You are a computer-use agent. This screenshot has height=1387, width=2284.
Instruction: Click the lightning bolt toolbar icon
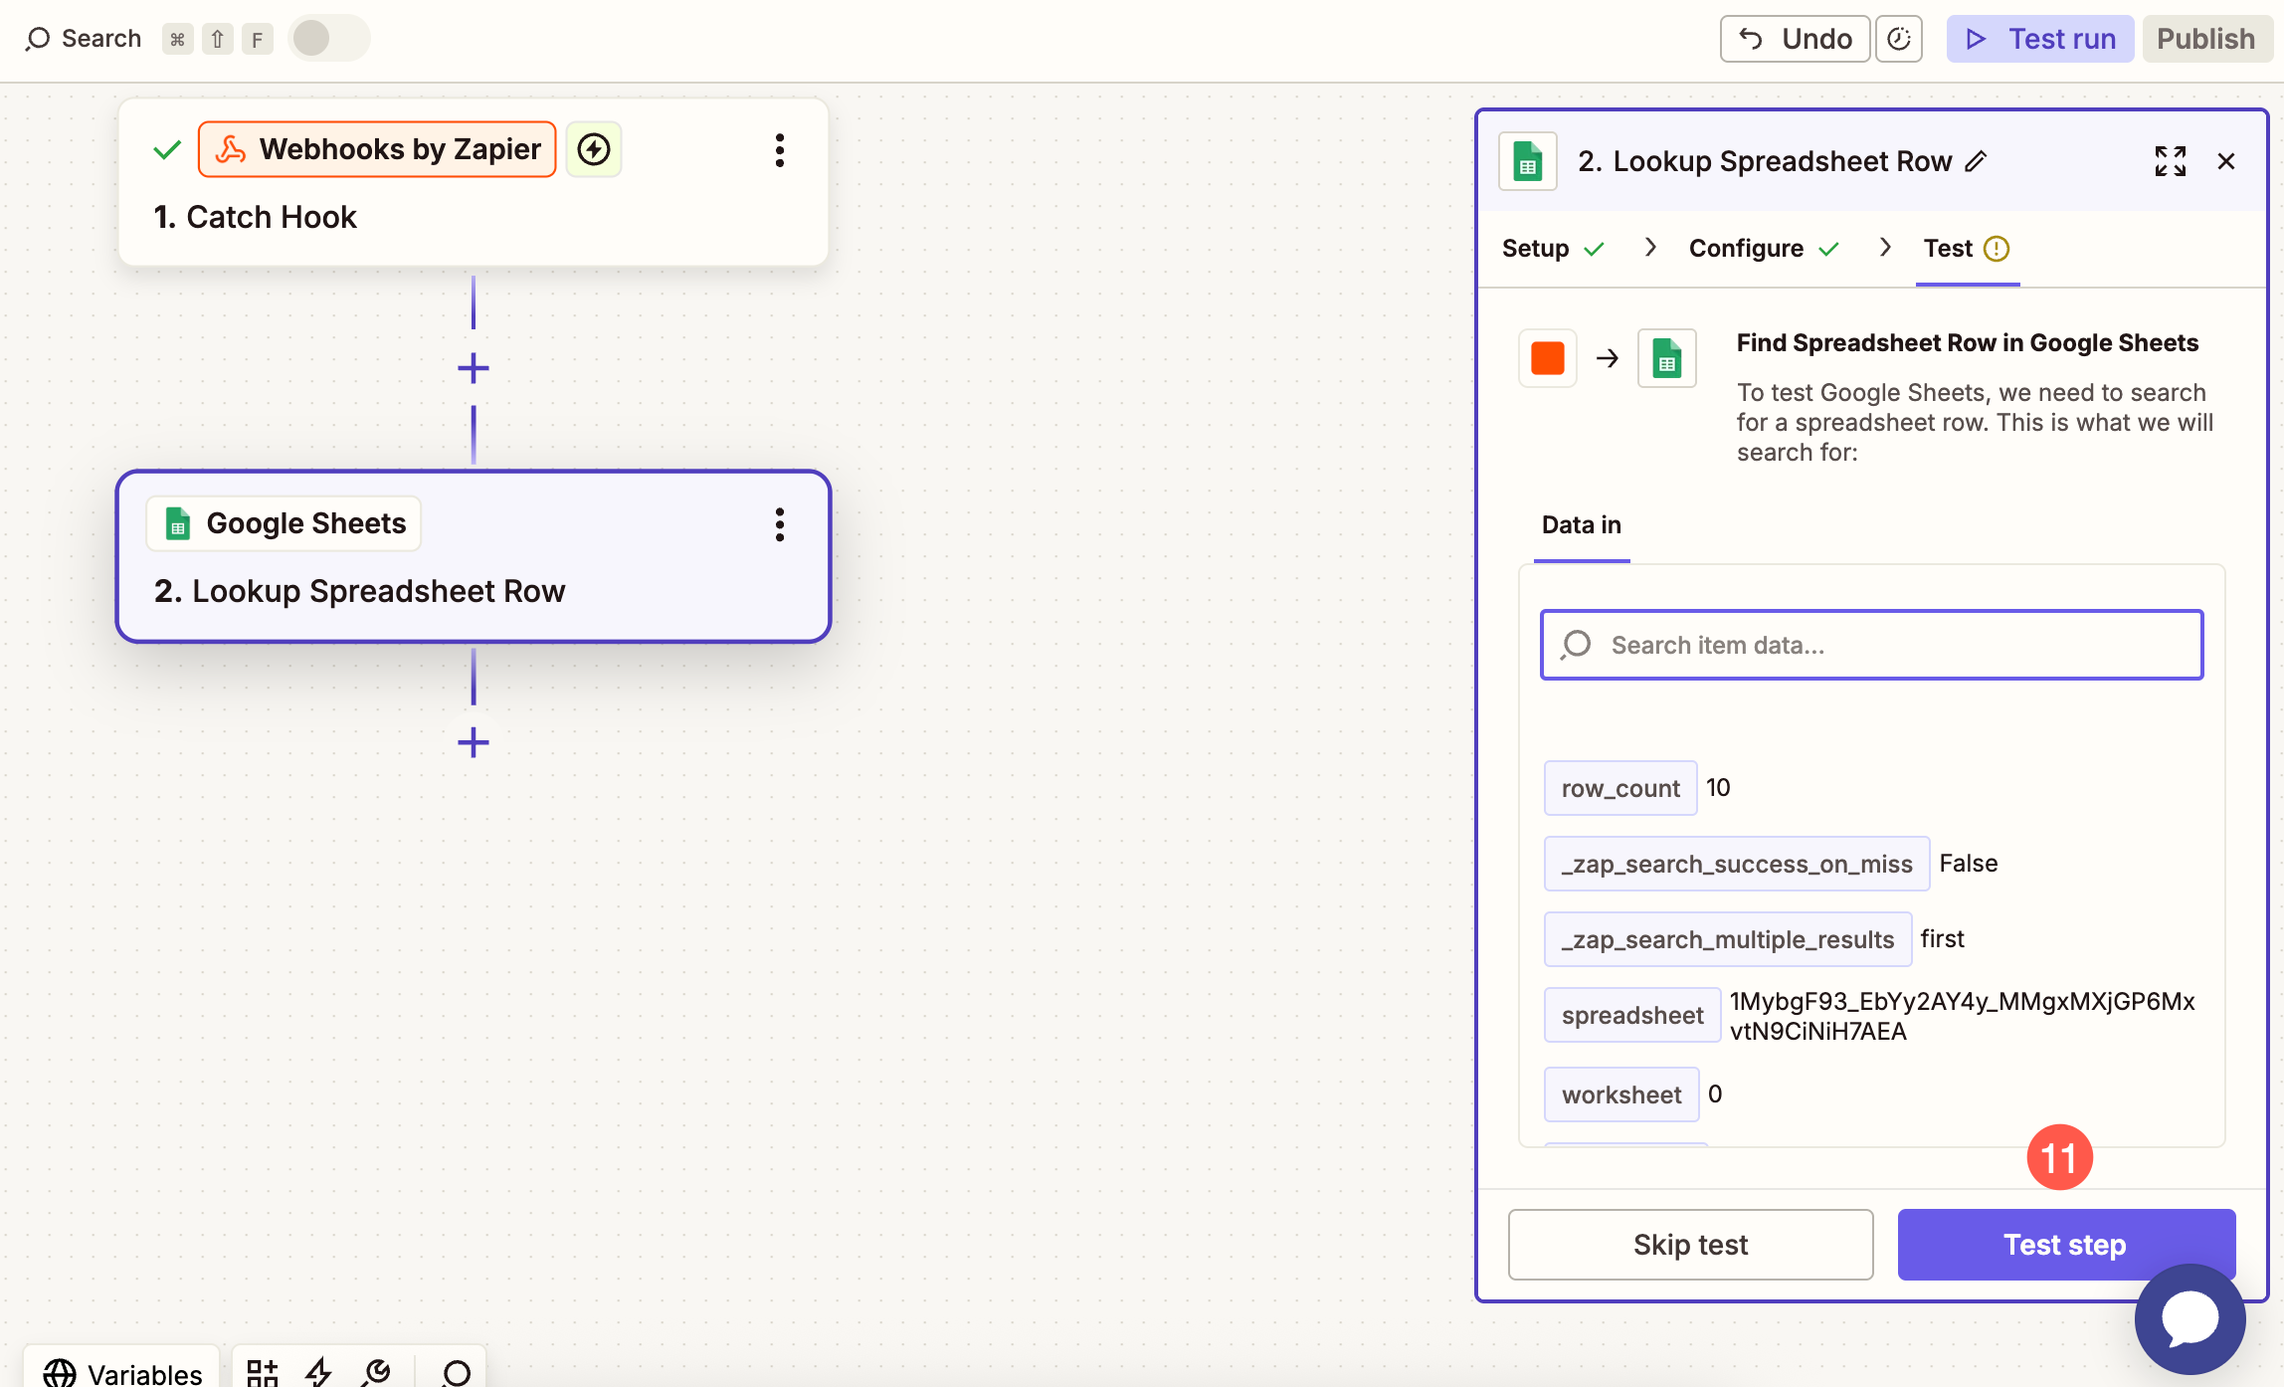tap(318, 1373)
